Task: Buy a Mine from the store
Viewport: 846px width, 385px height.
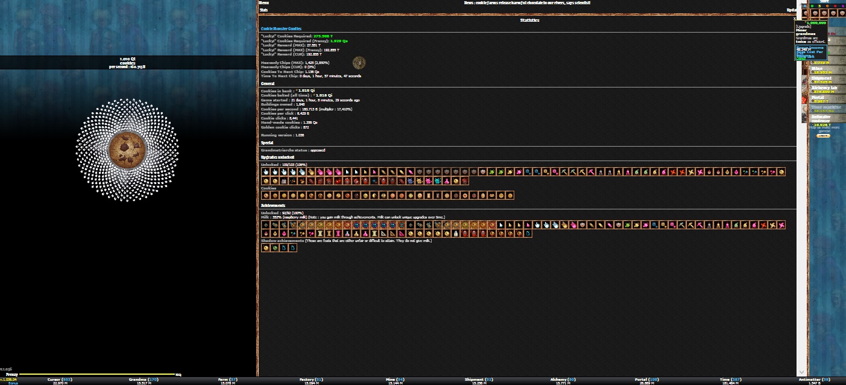Action: (821, 70)
